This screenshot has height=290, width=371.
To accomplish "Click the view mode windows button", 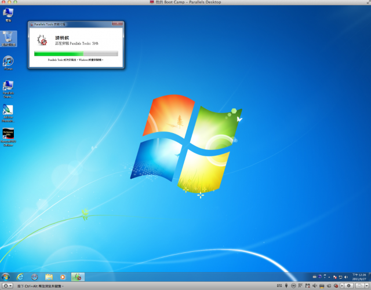I will (x=360, y=285).
